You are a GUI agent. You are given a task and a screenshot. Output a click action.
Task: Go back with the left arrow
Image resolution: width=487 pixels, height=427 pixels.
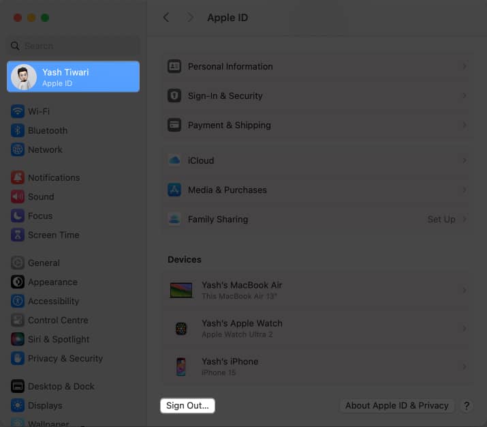click(x=166, y=18)
